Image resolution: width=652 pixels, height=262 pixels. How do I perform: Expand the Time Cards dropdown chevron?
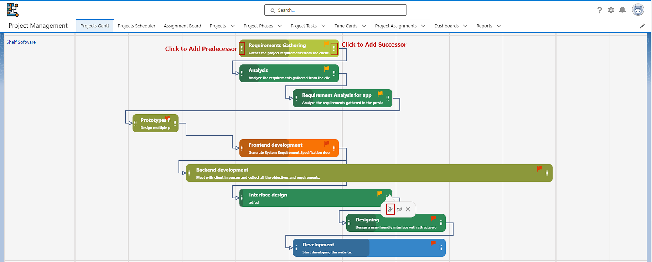pos(364,26)
